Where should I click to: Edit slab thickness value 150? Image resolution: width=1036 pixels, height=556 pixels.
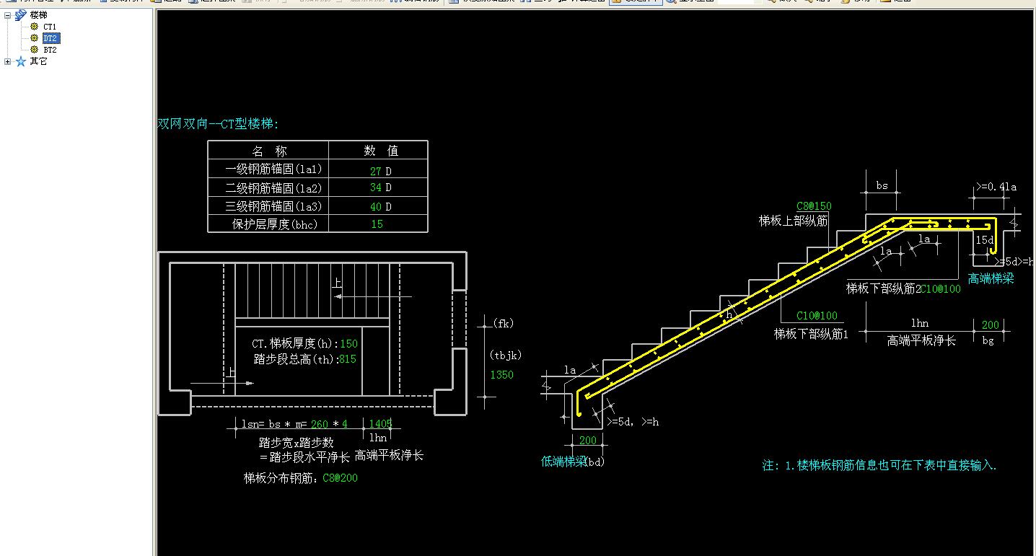click(x=348, y=344)
